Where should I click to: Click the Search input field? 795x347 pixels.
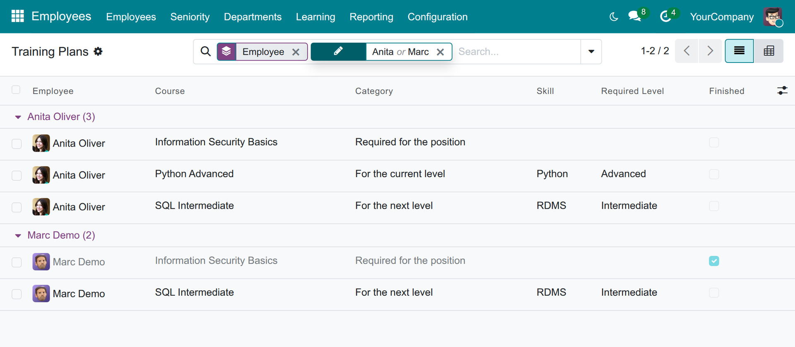[518, 52]
